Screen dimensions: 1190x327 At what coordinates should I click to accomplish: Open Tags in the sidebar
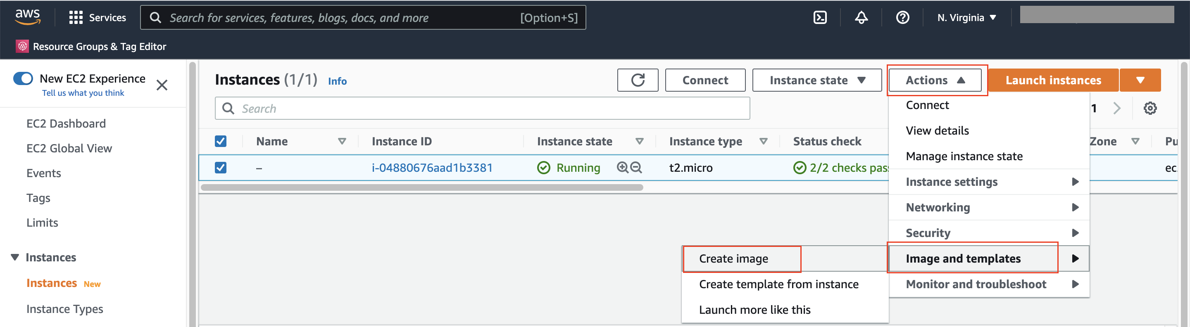38,198
